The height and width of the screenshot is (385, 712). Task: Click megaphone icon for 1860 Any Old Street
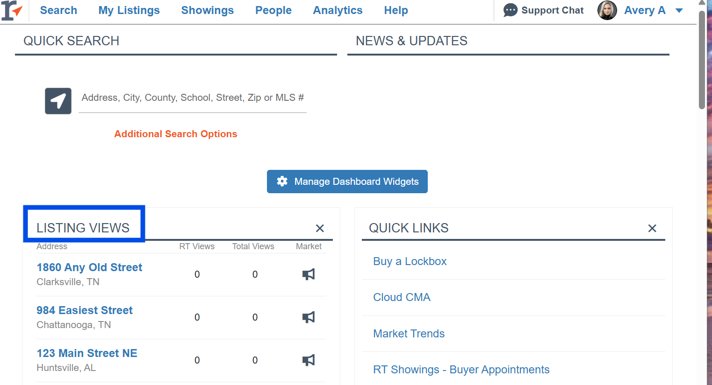coord(309,274)
